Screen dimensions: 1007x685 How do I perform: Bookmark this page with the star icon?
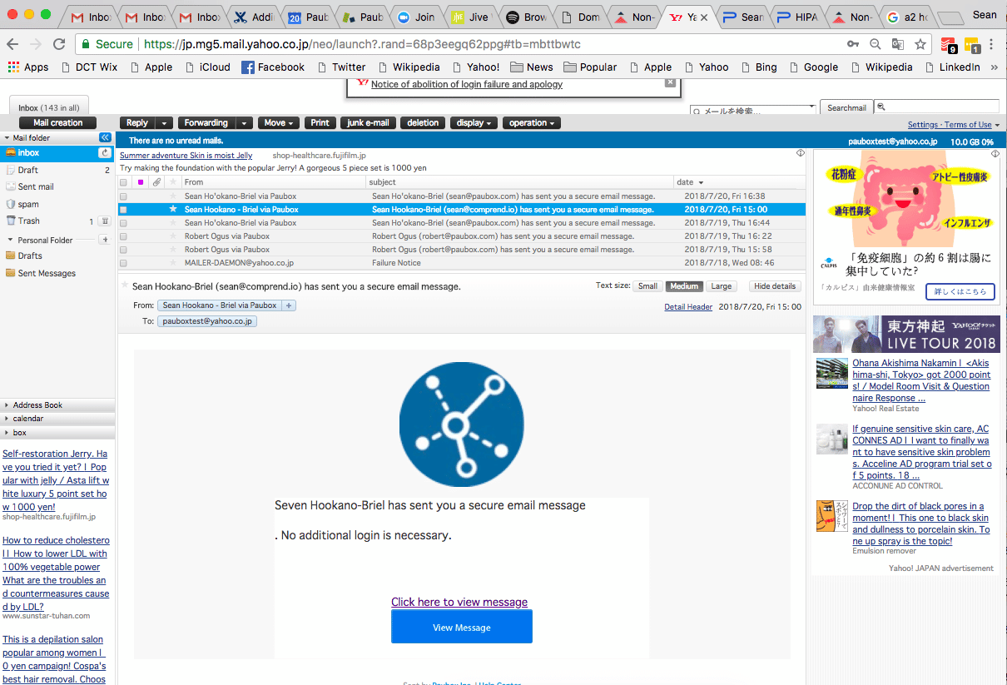920,44
